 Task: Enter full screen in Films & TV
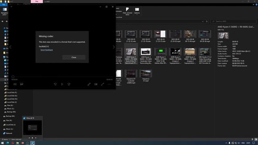pyautogui.click(x=102, y=84)
